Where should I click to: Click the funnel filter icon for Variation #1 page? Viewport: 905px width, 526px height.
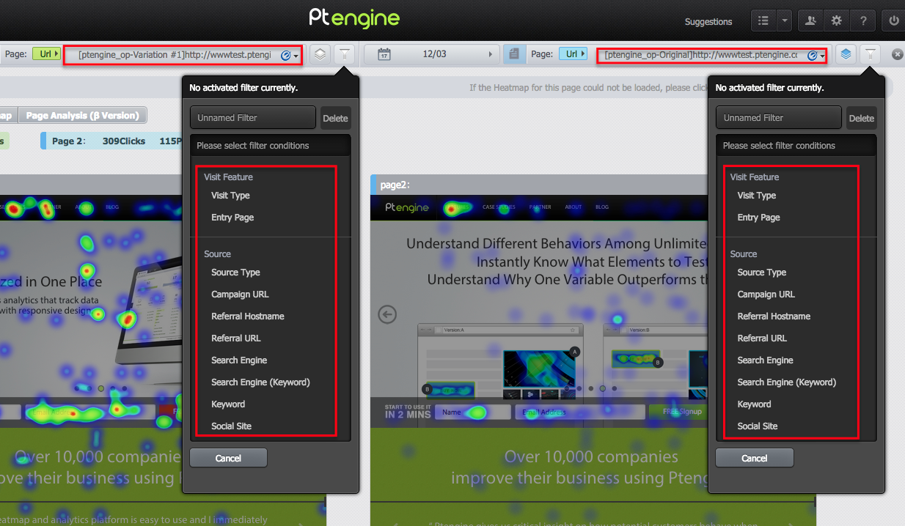pyautogui.click(x=344, y=54)
